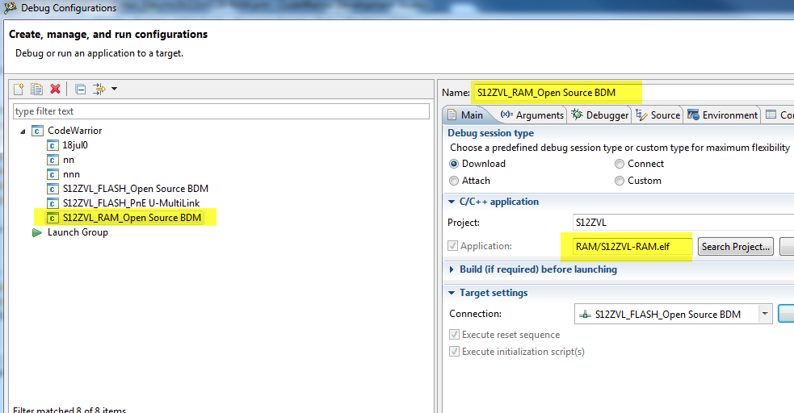Collapse C/C++ application section

pos(452,202)
